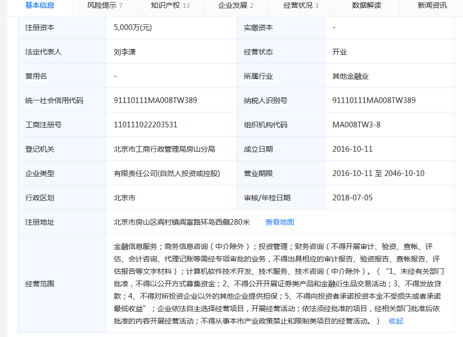Open the 知识产权 tab
The width and height of the screenshot is (463, 337).
(x=170, y=5)
